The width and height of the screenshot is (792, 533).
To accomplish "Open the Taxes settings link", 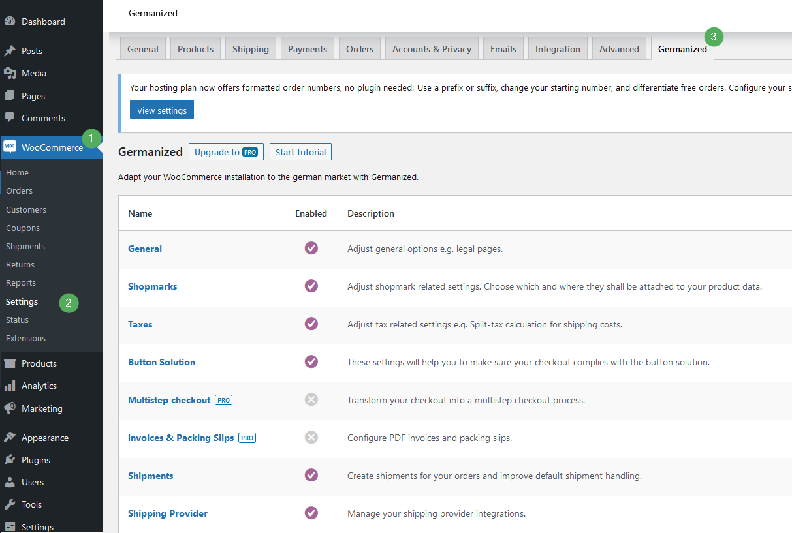I will [140, 324].
